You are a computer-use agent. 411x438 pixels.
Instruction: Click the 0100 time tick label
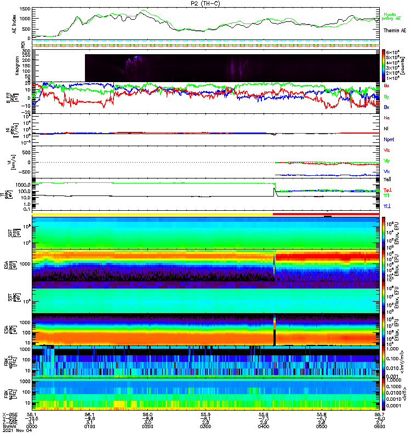point(89,427)
